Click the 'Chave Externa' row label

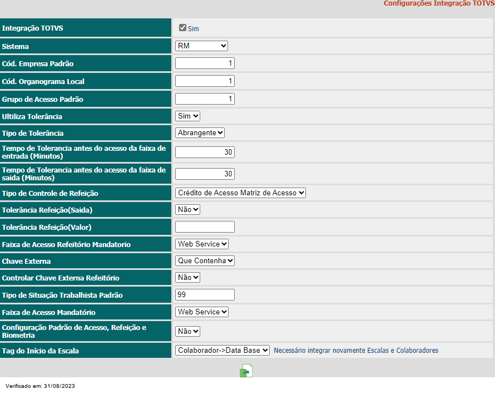[26, 262]
